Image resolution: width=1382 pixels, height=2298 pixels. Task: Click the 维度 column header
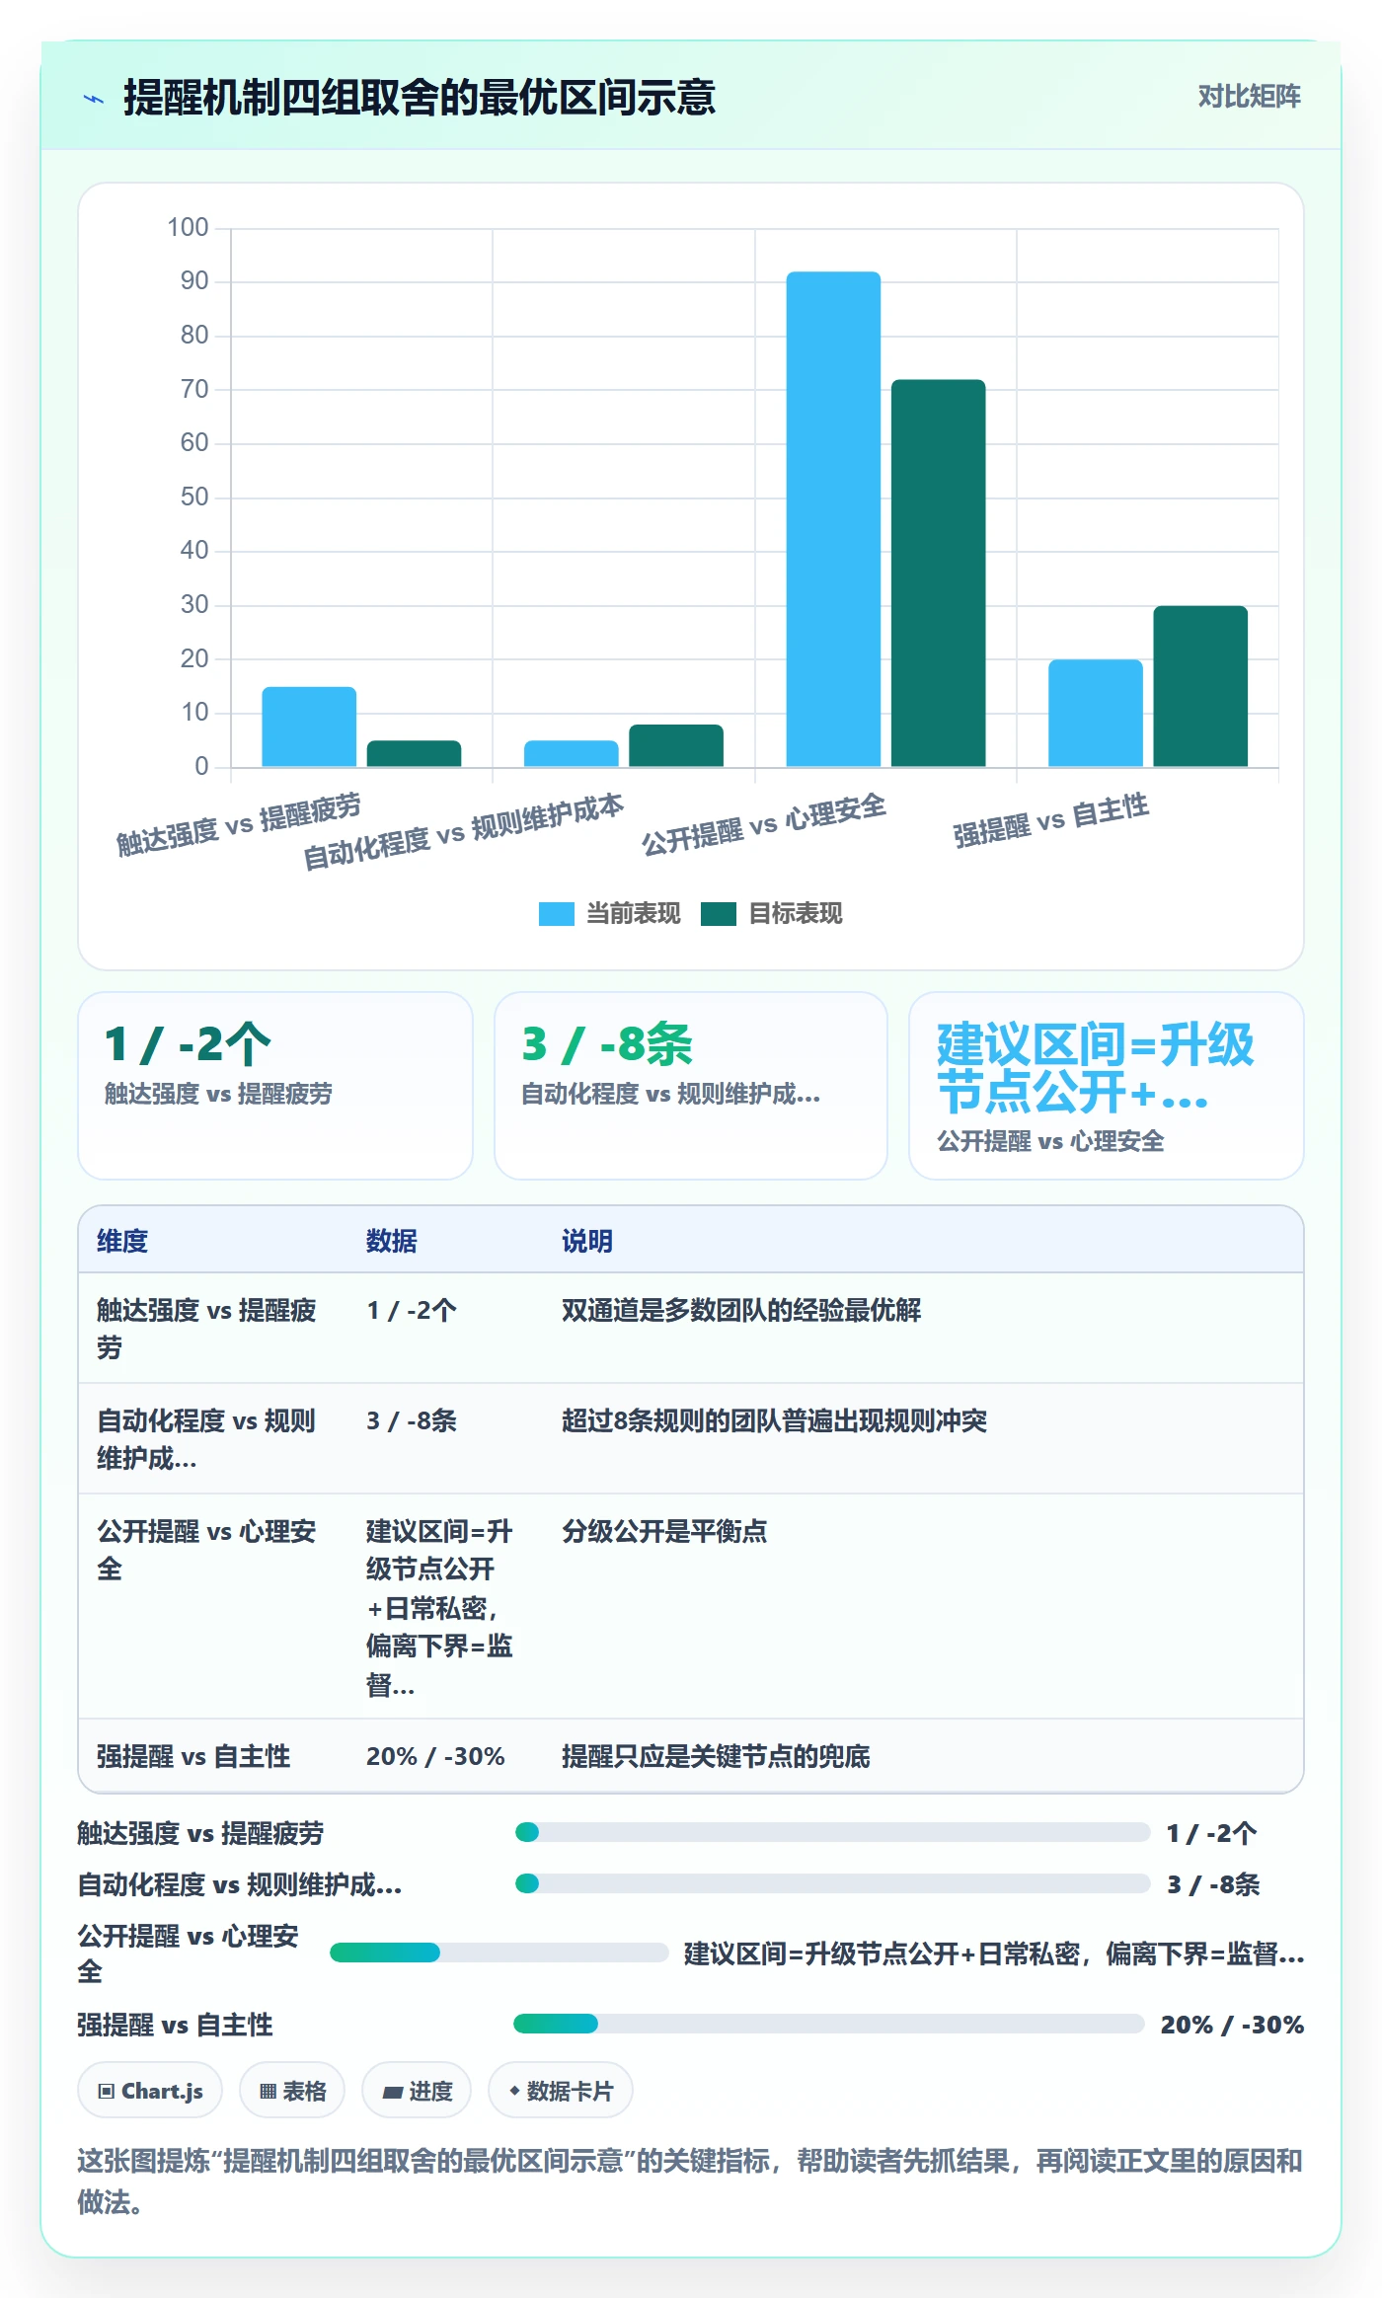point(122,1241)
